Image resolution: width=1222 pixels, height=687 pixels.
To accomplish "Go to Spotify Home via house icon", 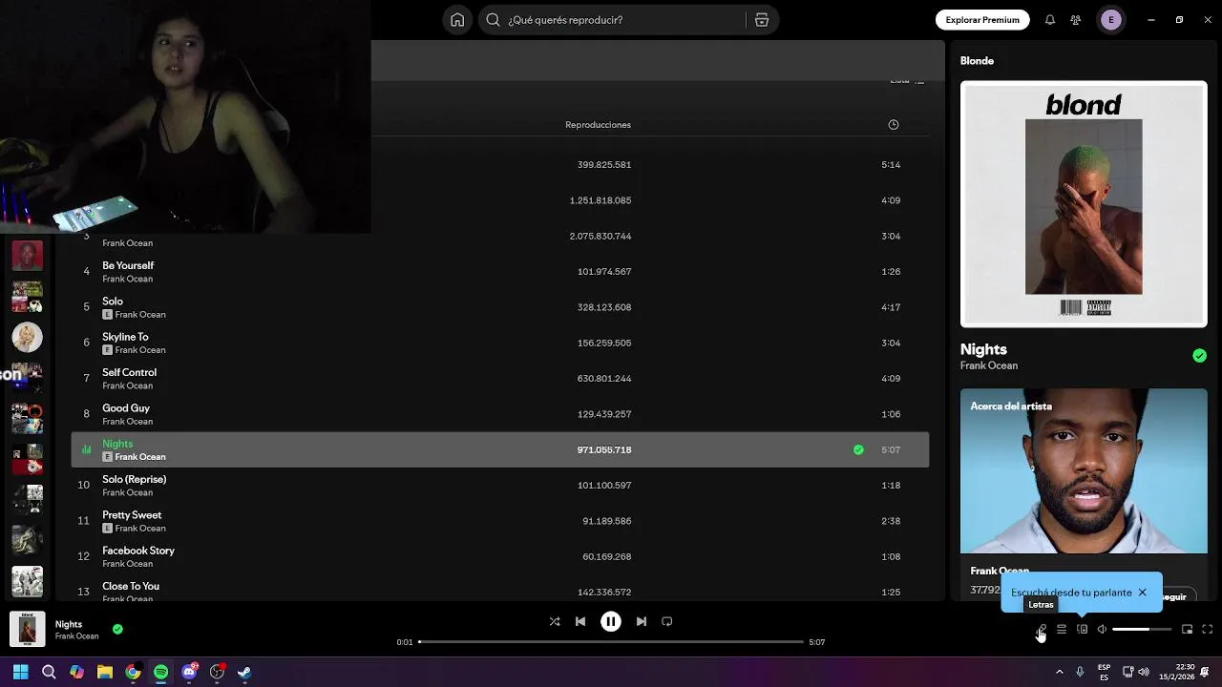I will 457,20.
